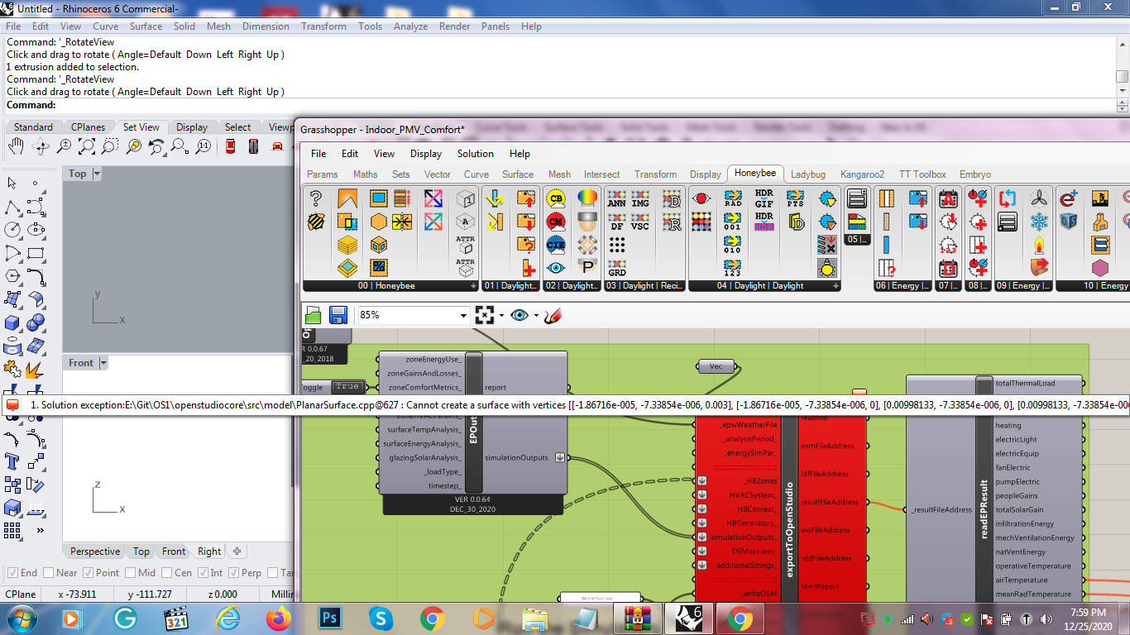Toggle the Perp osnap checkbox
Screen dimensions: 1130x635
point(233,572)
